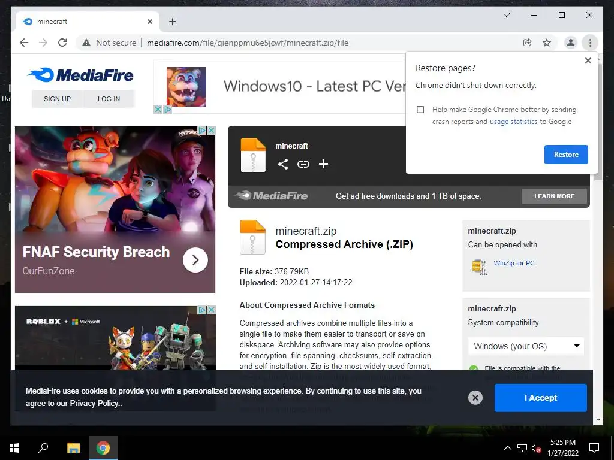Click the network tray icon
614x460 pixels.
tap(522, 448)
